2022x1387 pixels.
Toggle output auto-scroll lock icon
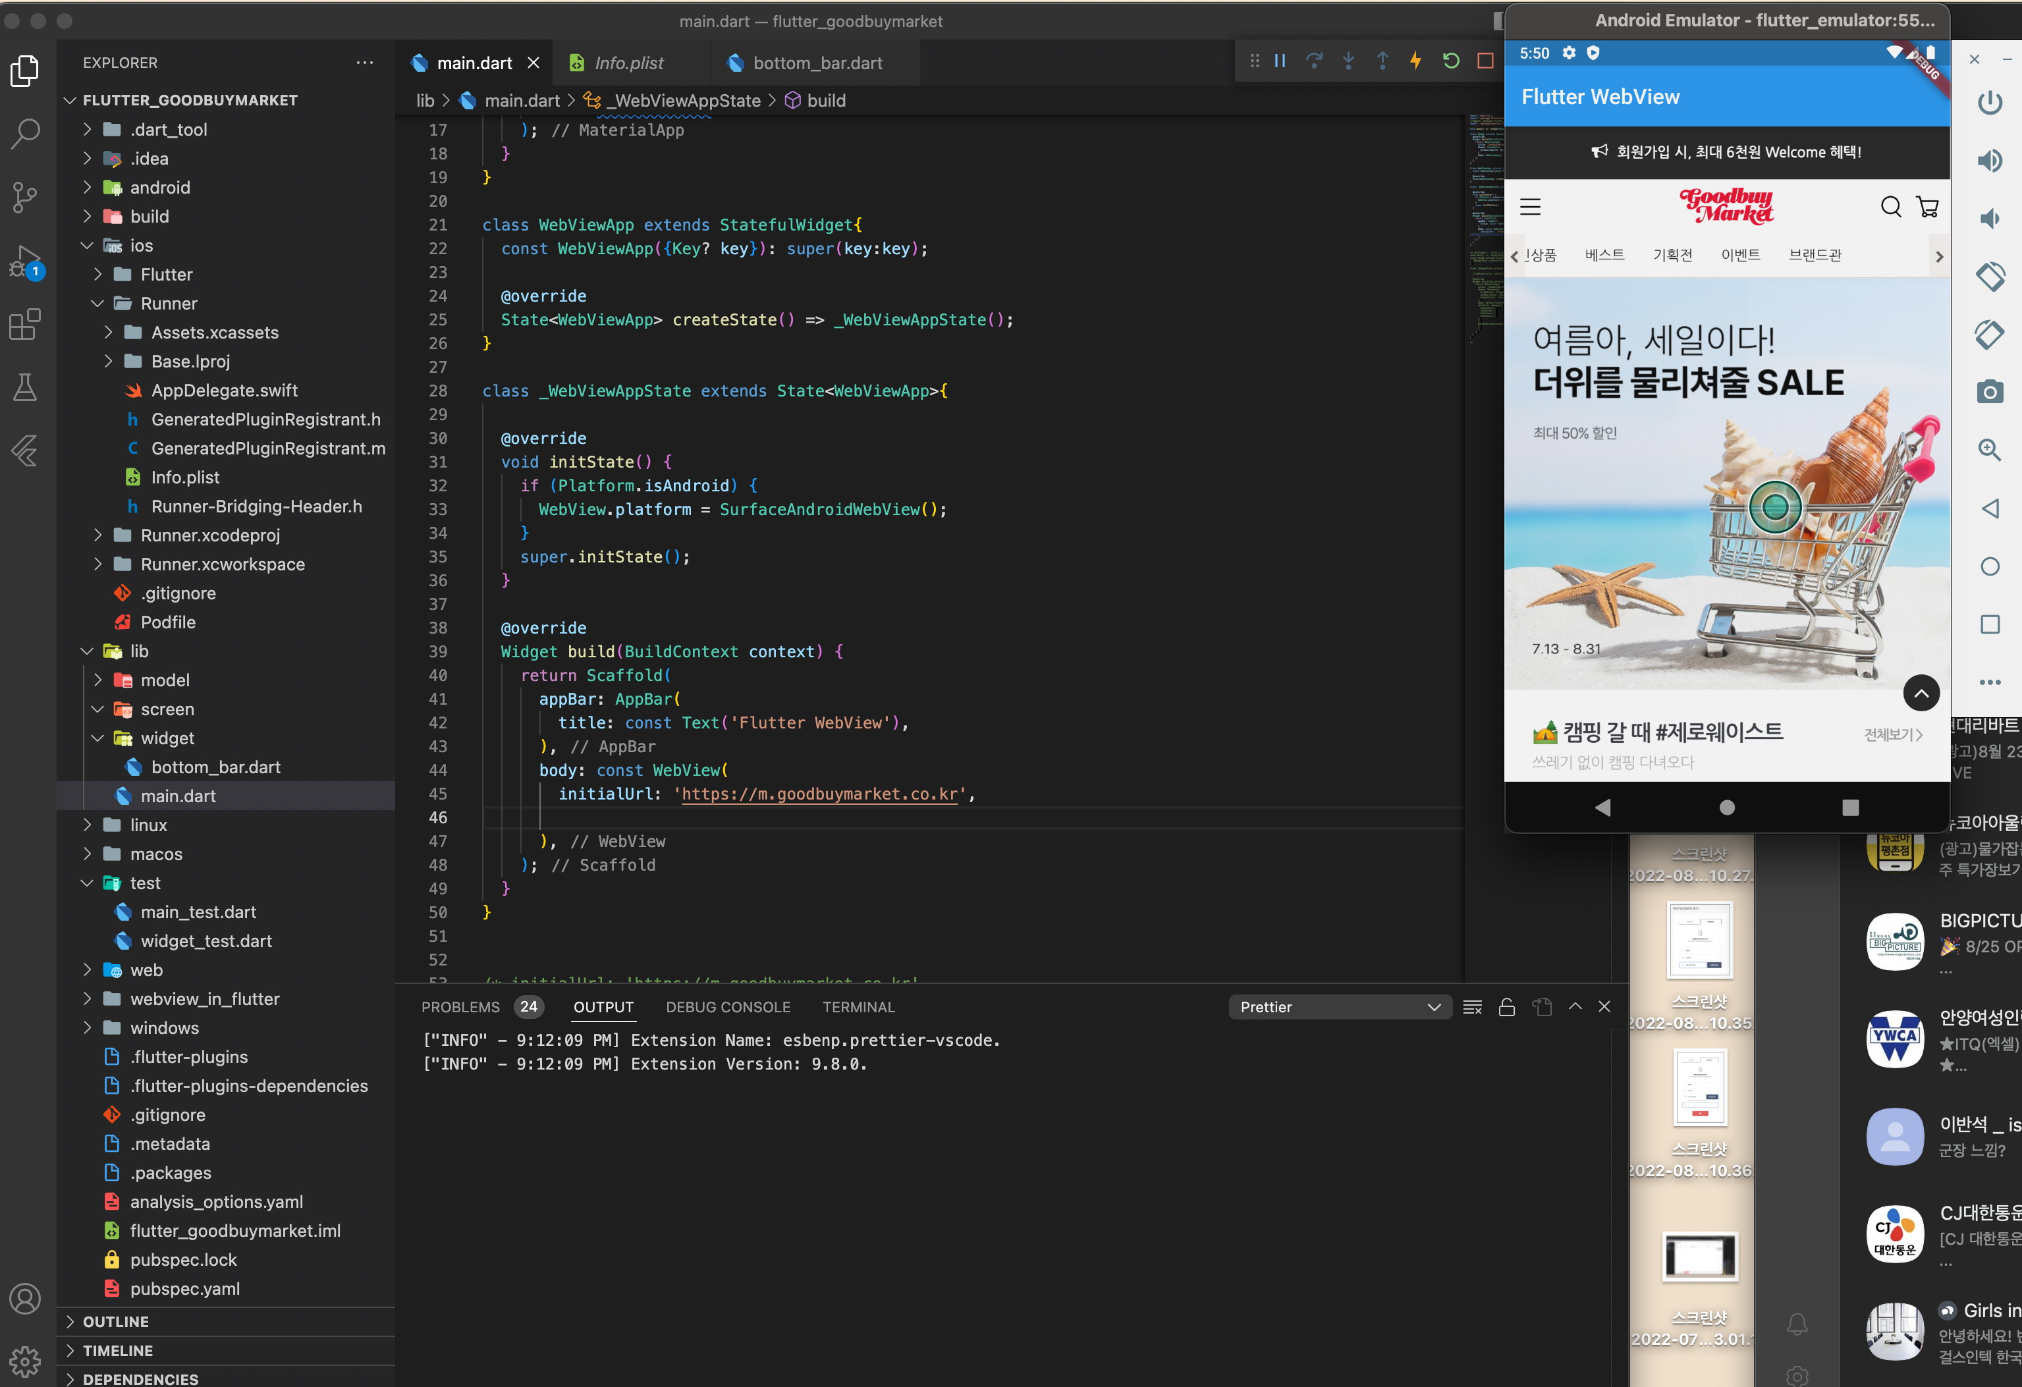point(1507,1007)
